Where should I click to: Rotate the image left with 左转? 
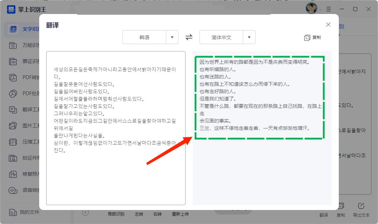pyautogui.click(x=139, y=214)
